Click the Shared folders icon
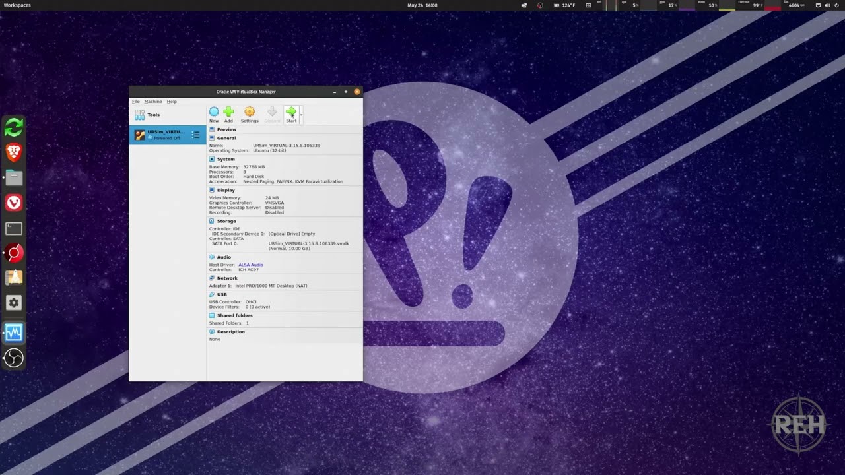This screenshot has height=475, width=845. pos(212,315)
